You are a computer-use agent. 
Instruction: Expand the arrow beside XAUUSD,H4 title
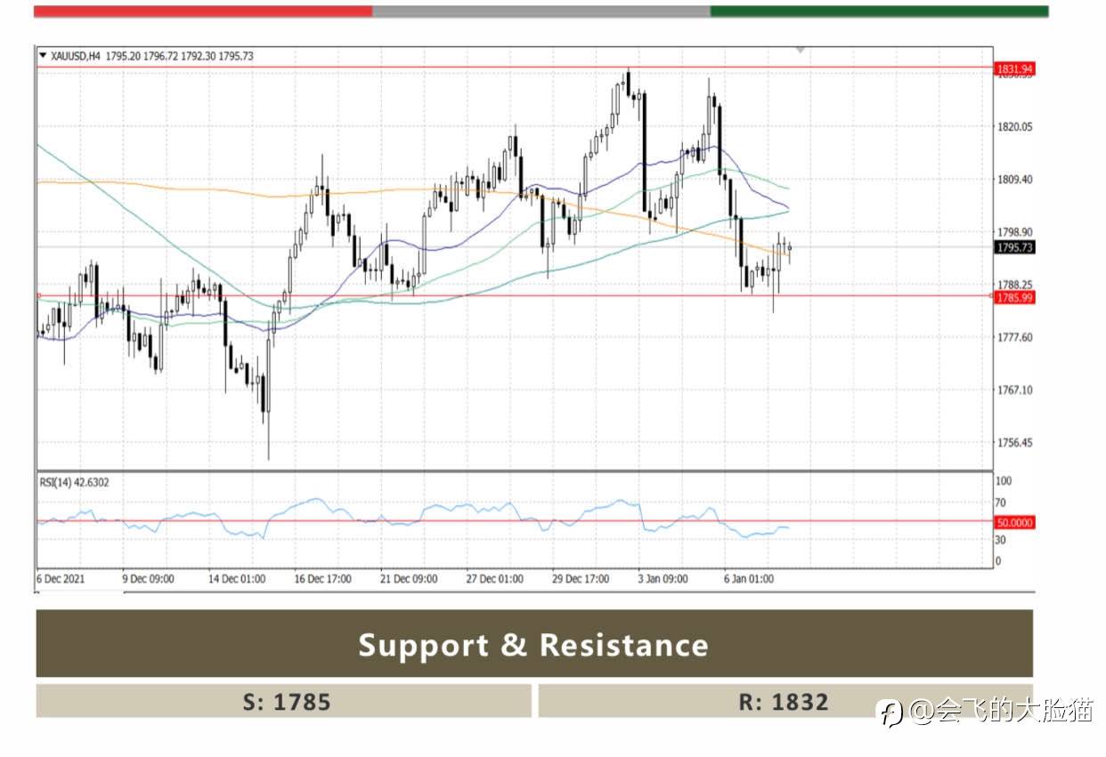[44, 56]
